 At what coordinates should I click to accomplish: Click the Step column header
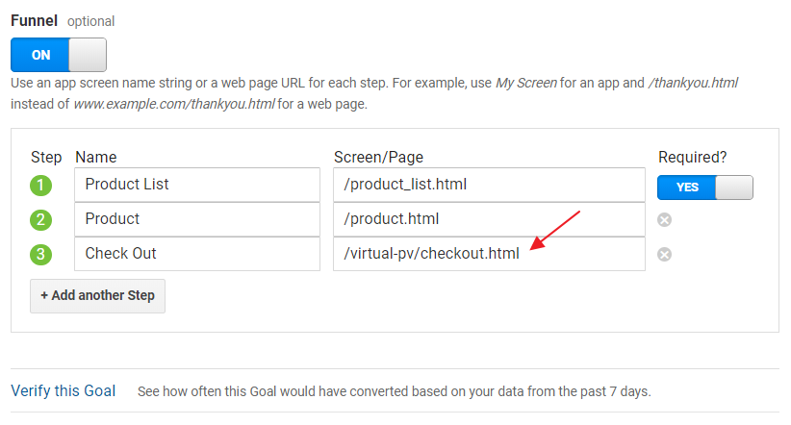(46, 157)
